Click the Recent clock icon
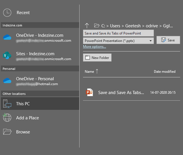 coord(7,12)
